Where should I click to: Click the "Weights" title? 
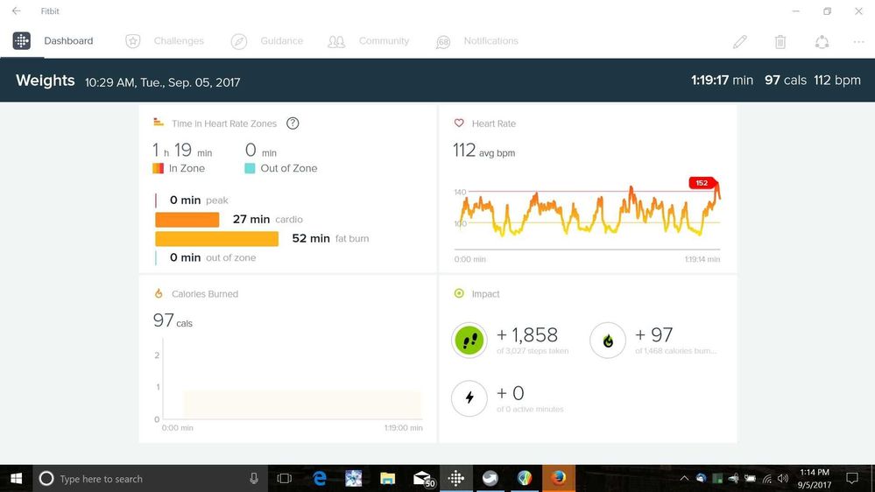(46, 81)
